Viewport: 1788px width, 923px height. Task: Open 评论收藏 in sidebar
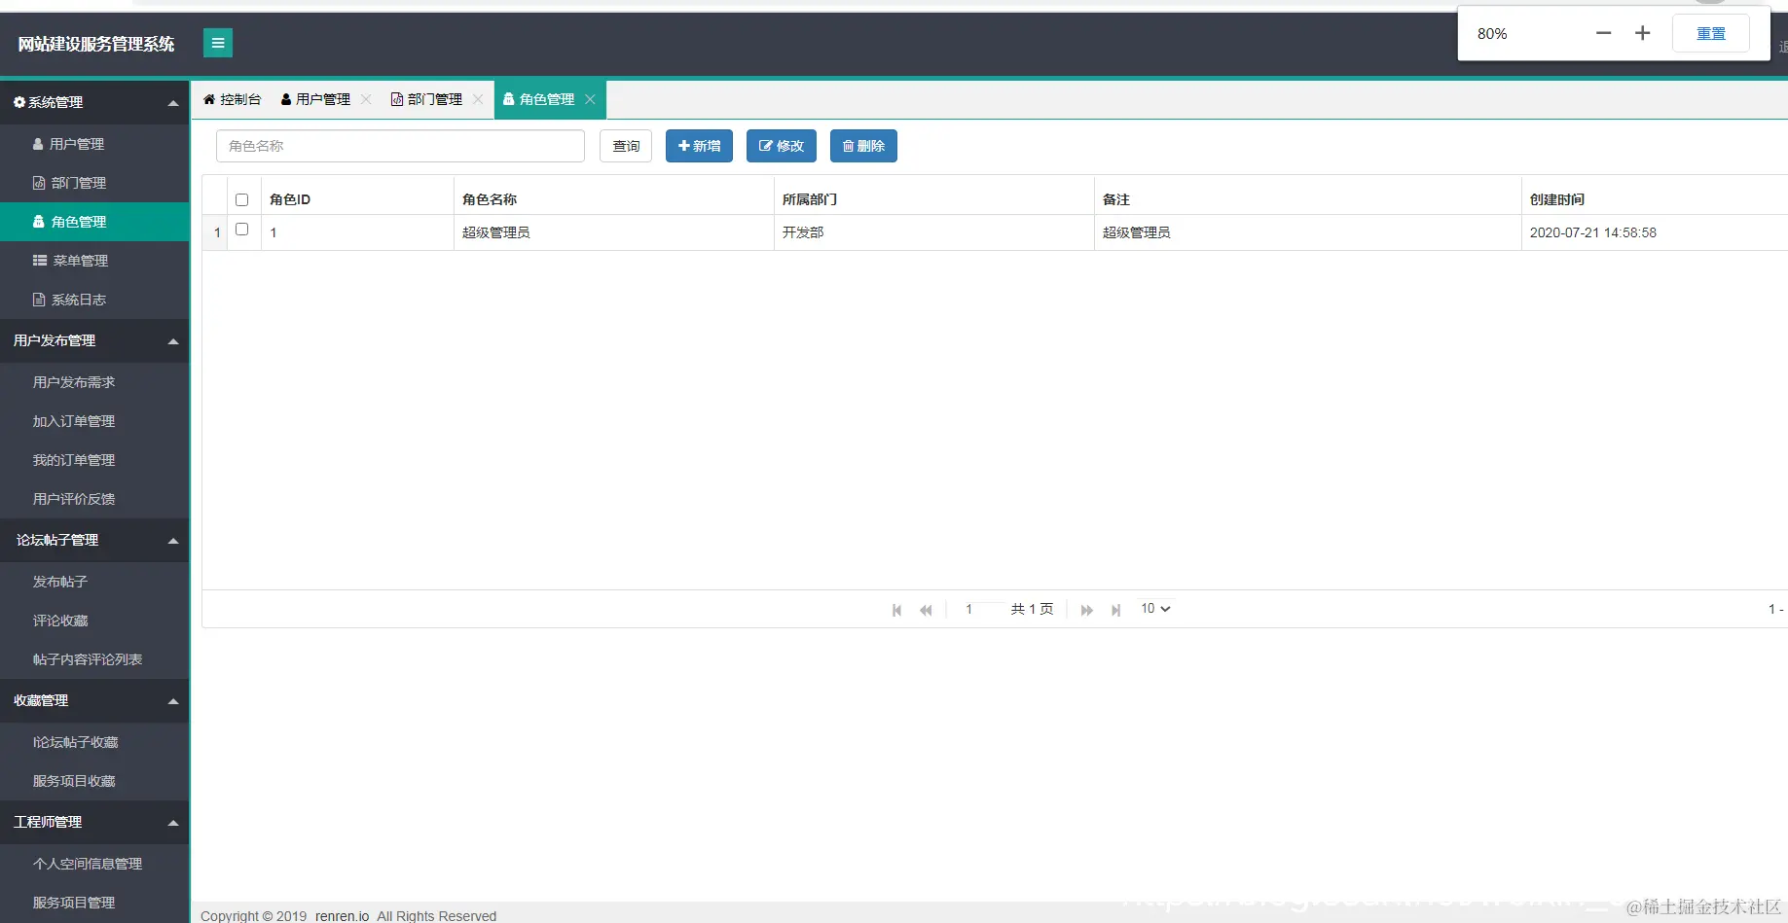pyautogui.click(x=94, y=621)
